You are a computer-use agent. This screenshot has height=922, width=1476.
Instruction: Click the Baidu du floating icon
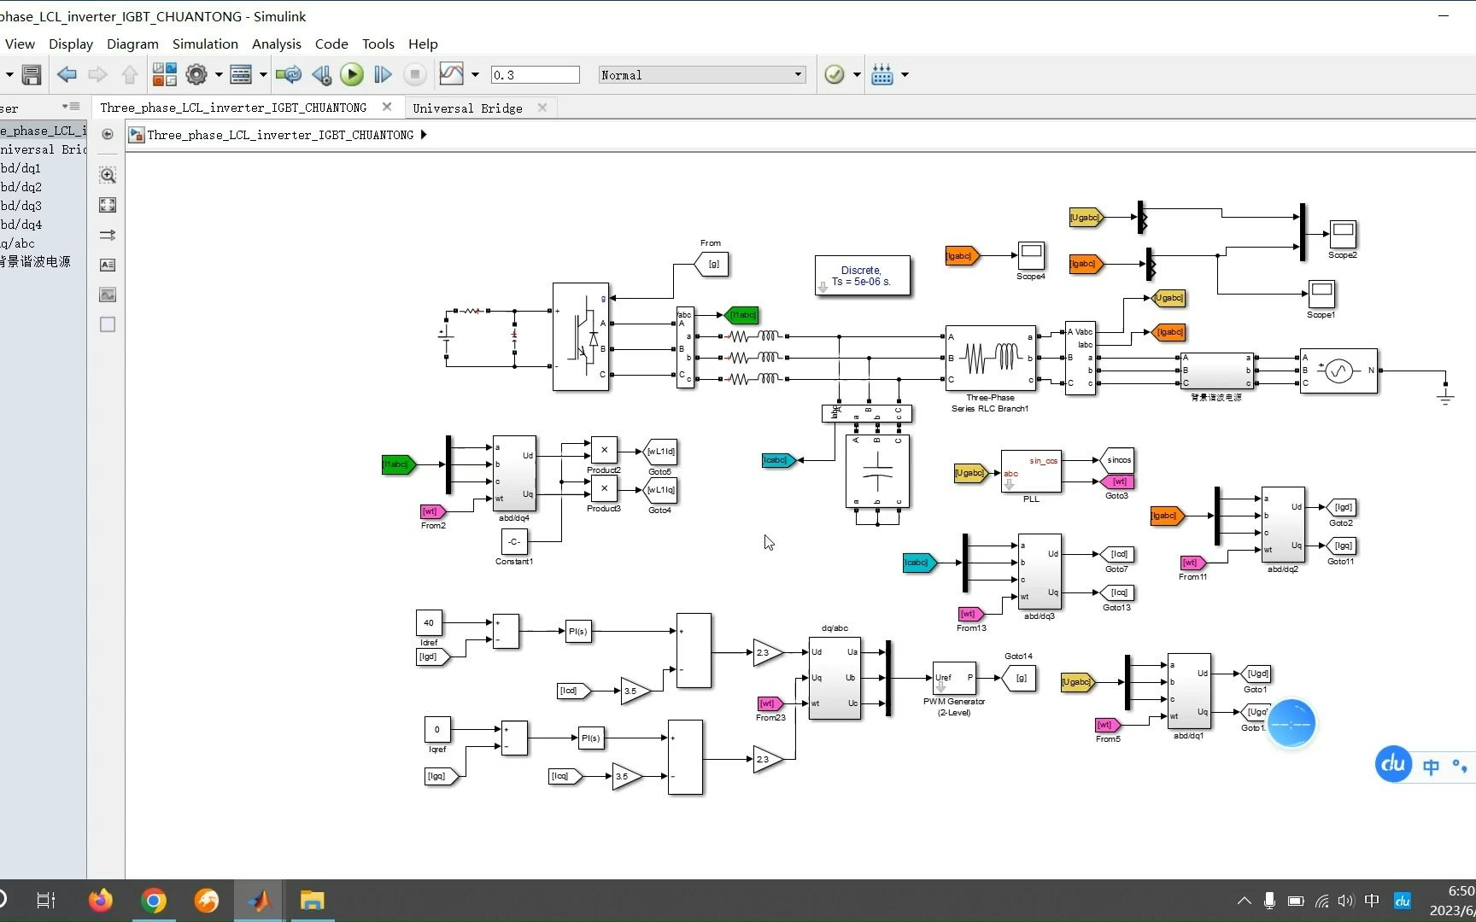(1393, 763)
